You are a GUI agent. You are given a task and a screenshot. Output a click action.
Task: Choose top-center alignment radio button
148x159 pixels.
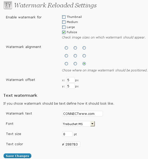pos(75,48)
